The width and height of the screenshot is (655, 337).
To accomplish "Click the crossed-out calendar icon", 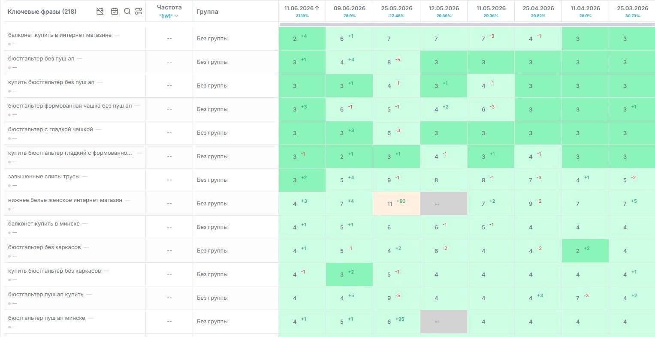I will click(100, 12).
